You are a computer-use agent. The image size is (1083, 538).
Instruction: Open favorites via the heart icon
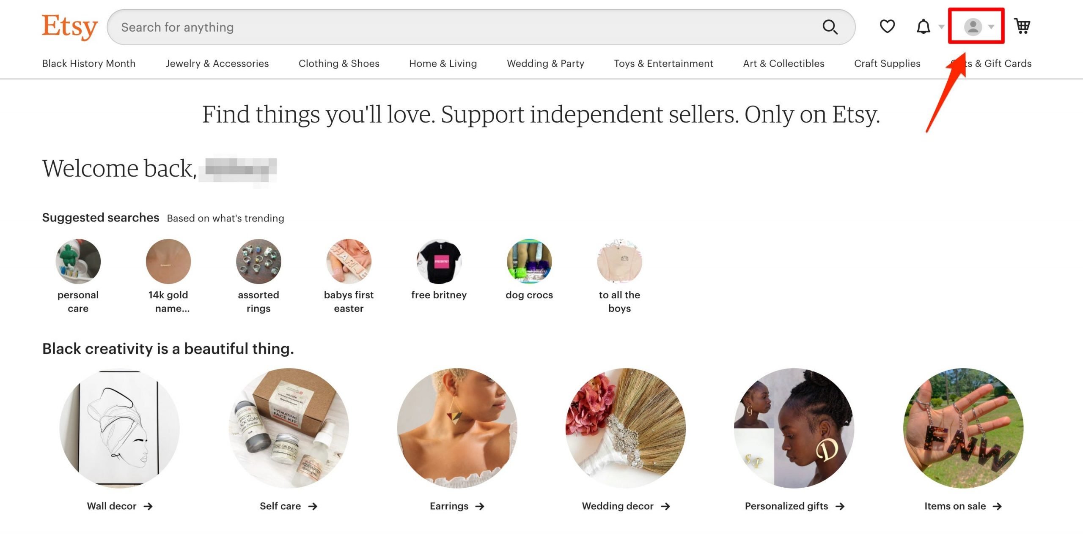point(887,26)
